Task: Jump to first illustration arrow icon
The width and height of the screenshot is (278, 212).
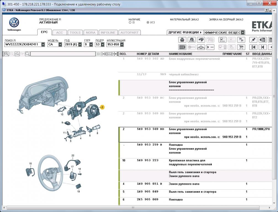Action: [x=253, y=47]
